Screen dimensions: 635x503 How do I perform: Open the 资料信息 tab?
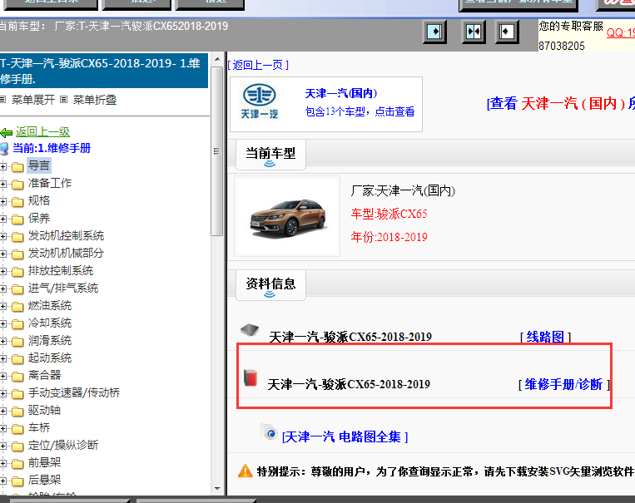pos(270,285)
